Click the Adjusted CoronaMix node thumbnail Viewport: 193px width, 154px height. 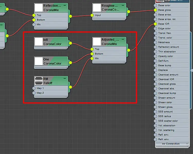tap(97, 42)
